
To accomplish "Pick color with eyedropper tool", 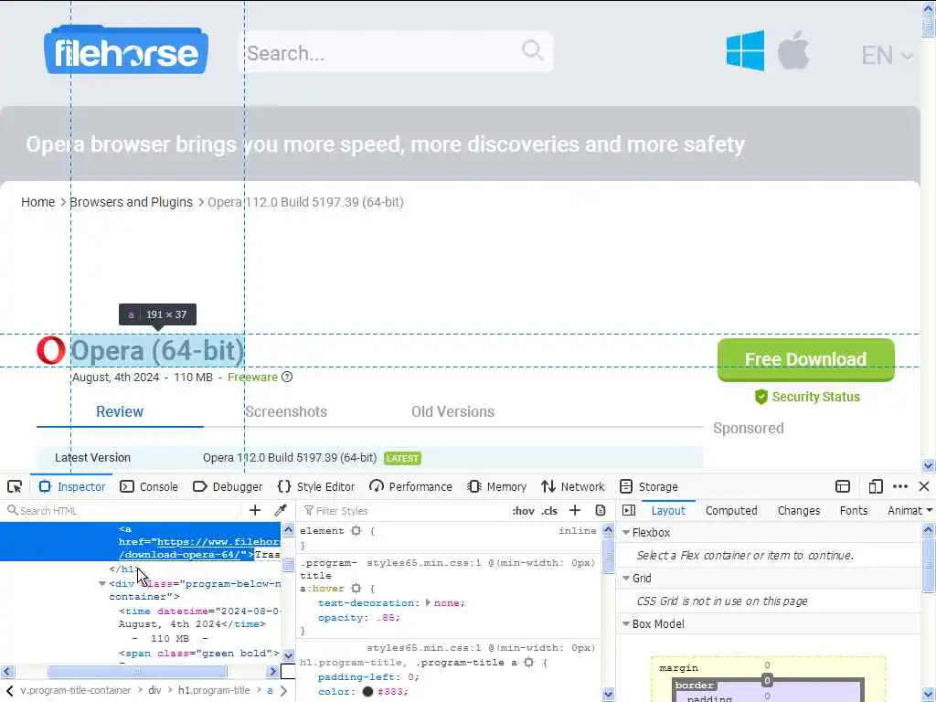I will pyautogui.click(x=281, y=510).
